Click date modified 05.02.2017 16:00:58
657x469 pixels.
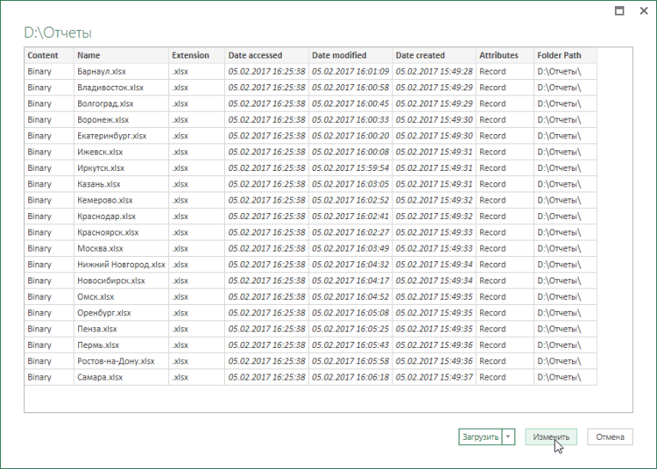tap(350, 88)
